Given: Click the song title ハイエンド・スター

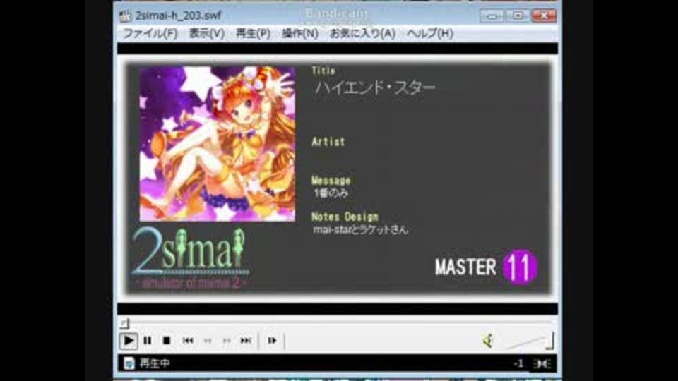Looking at the screenshot, I should (x=375, y=87).
